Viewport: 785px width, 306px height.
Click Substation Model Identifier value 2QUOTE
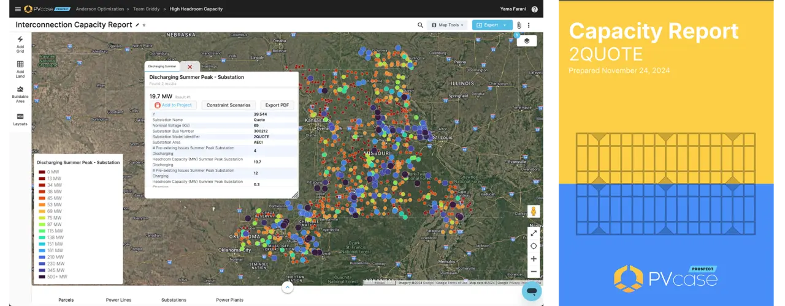coord(262,136)
